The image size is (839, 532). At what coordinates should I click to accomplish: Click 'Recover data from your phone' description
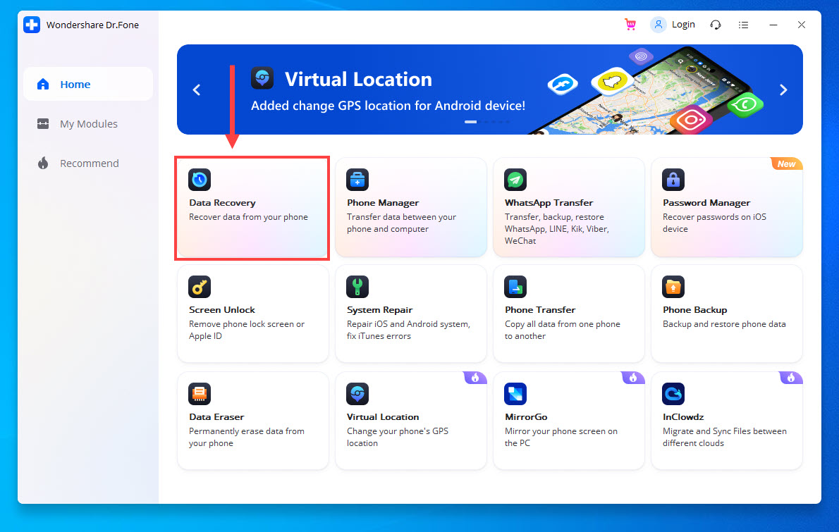(x=248, y=217)
